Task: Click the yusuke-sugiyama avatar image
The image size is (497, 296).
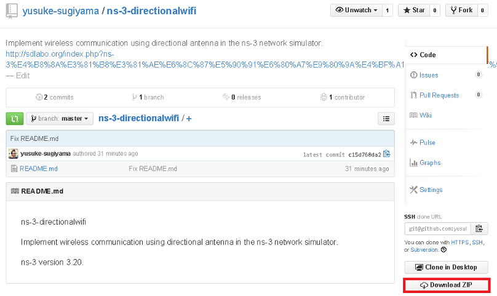Action: click(x=14, y=154)
